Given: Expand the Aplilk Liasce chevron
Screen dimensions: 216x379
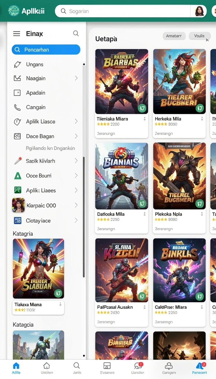Looking at the screenshot, I should tap(76, 121).
